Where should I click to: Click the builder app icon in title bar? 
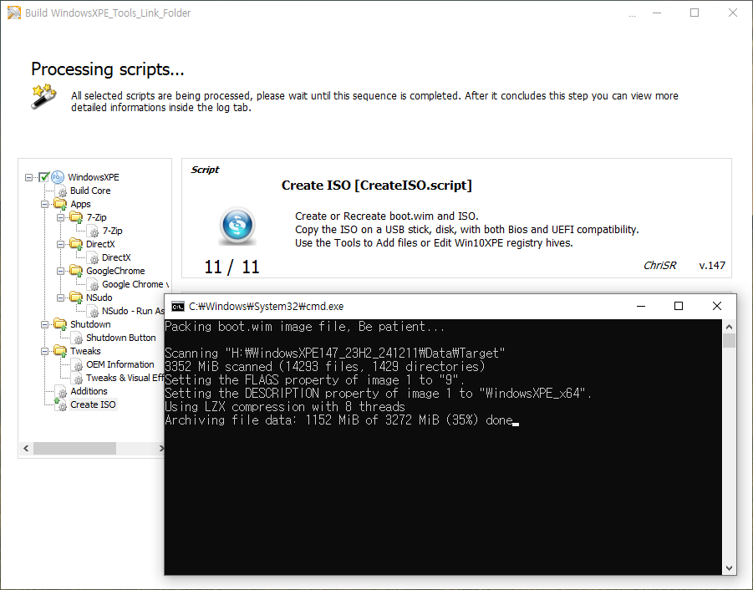[14, 13]
